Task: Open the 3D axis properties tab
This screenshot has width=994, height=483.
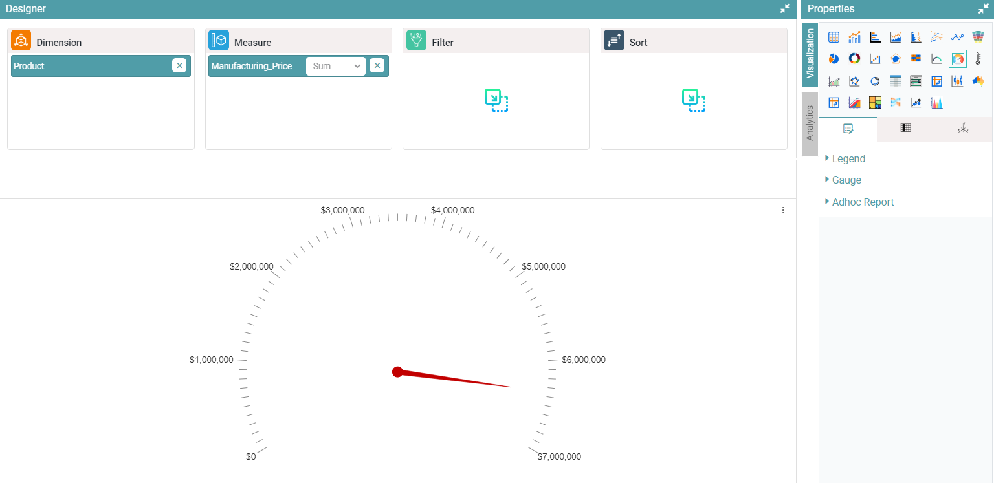Action: [x=963, y=128]
